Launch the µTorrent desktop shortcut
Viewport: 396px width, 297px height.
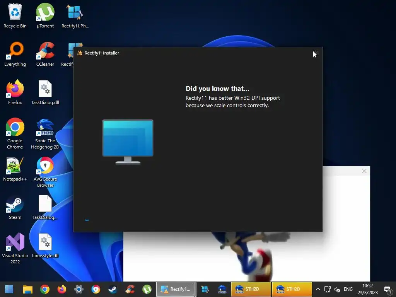click(x=45, y=15)
